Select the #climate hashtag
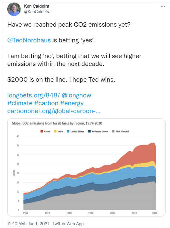The width and height of the screenshot is (170, 228). [20, 103]
